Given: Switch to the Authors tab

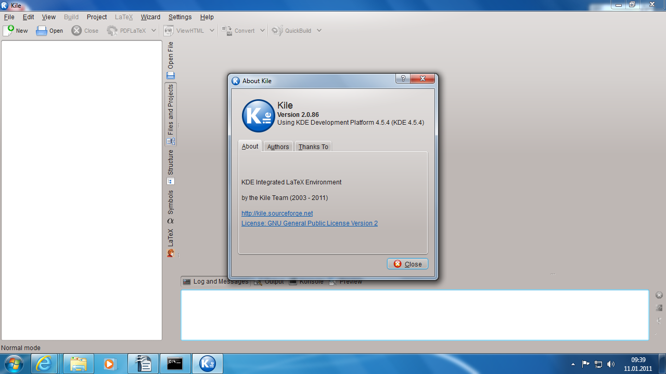Looking at the screenshot, I should tap(278, 146).
